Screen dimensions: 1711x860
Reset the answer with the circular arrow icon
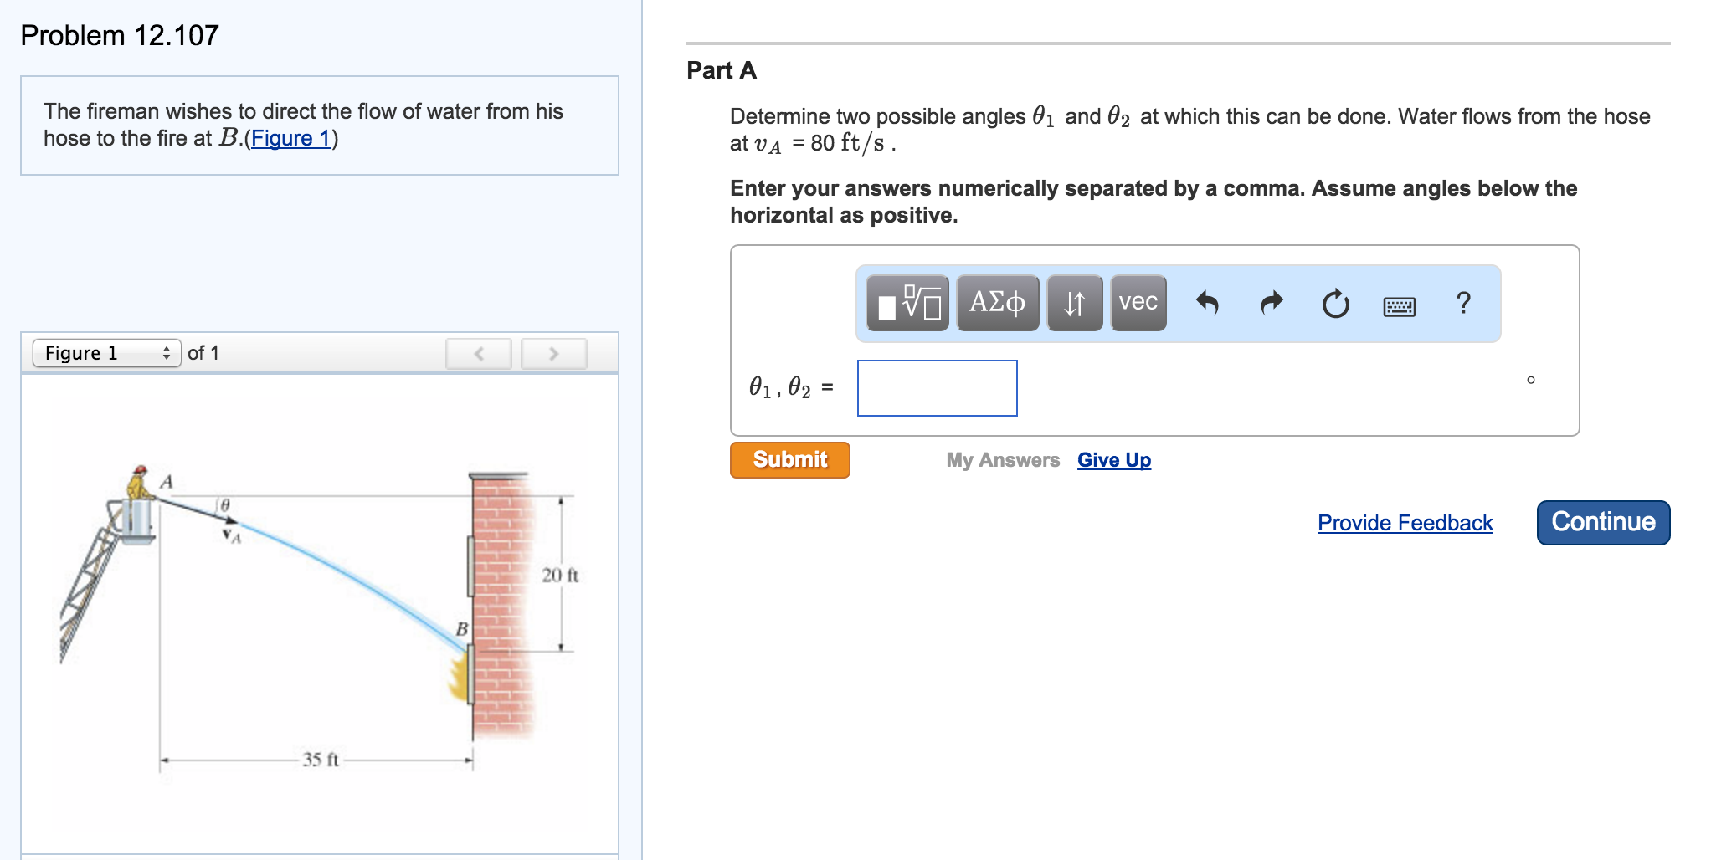1333,303
